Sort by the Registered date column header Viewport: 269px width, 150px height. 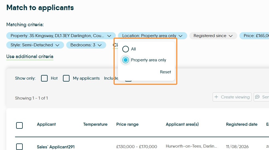click(x=242, y=124)
